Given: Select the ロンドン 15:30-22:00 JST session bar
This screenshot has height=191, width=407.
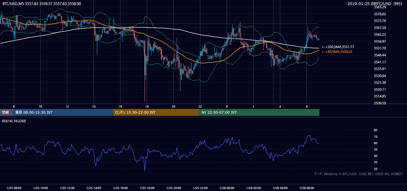Looking at the screenshot, I should pos(156,112).
